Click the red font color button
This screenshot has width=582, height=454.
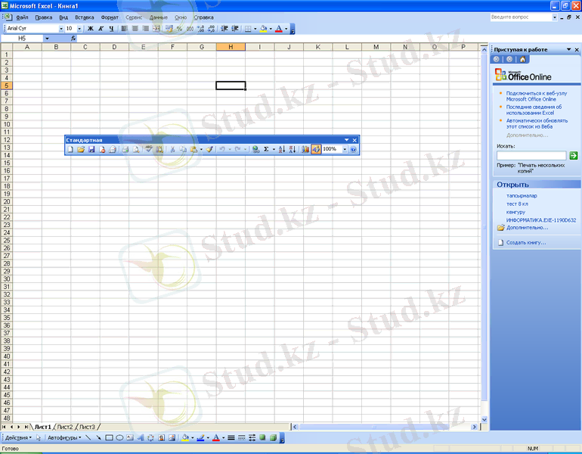point(279,29)
